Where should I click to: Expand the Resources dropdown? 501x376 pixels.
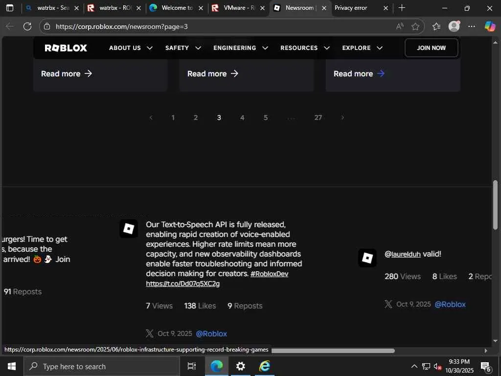tap(305, 48)
